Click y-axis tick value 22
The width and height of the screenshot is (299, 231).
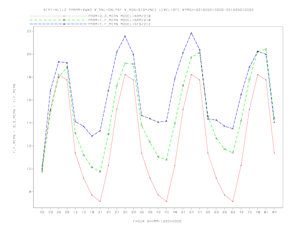click(29, 31)
